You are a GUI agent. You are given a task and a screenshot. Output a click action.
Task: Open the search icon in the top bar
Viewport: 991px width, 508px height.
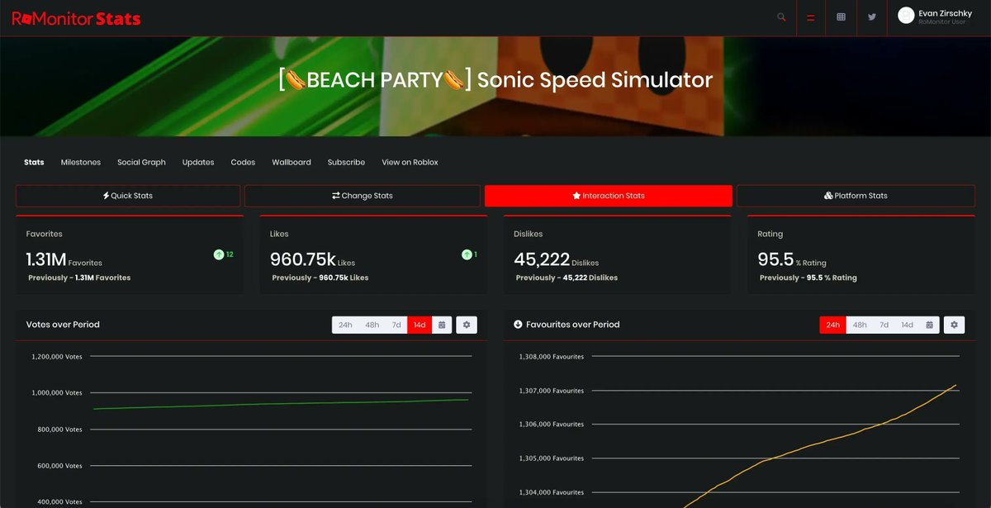coord(780,17)
